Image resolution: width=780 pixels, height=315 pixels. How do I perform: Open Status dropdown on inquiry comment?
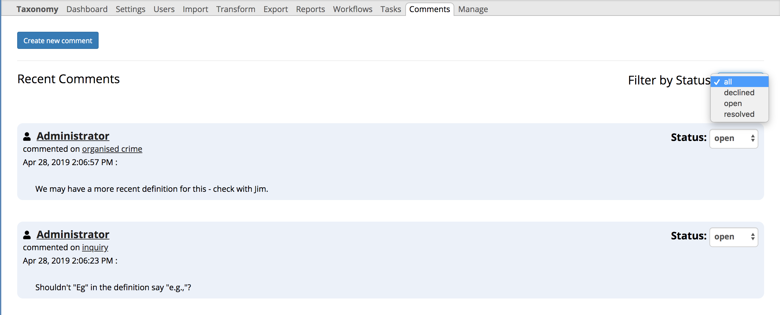(734, 237)
